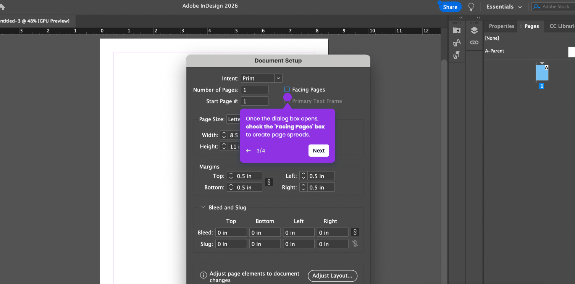Click the lightbulb Discover icon
This screenshot has height=284, width=575.
(x=471, y=7)
